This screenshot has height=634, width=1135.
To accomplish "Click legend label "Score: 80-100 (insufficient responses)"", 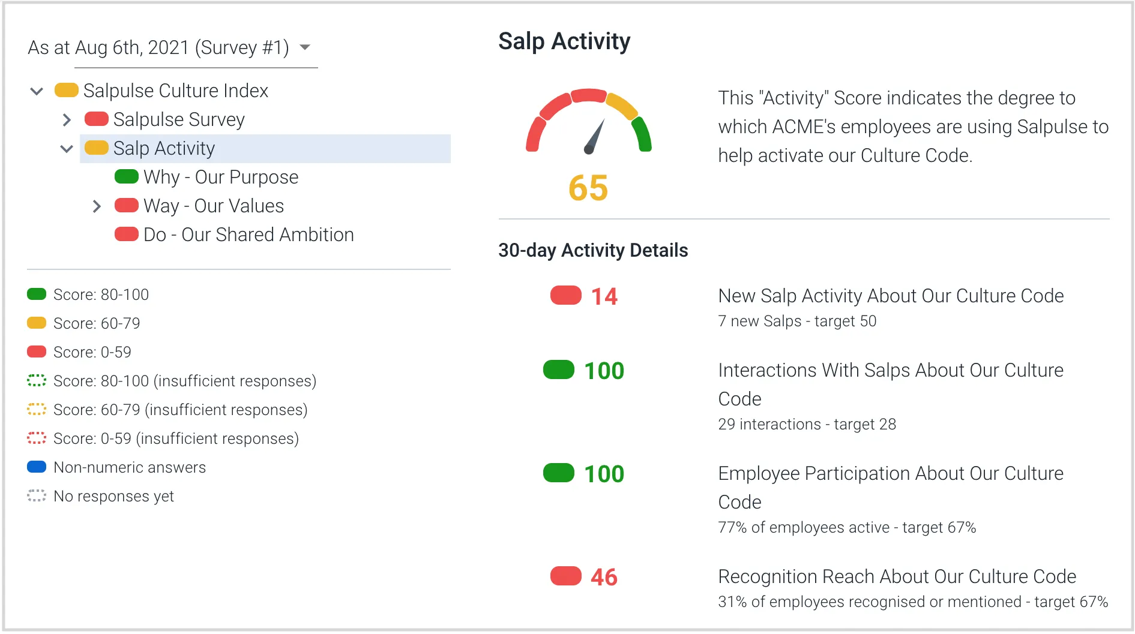I will pos(185,381).
